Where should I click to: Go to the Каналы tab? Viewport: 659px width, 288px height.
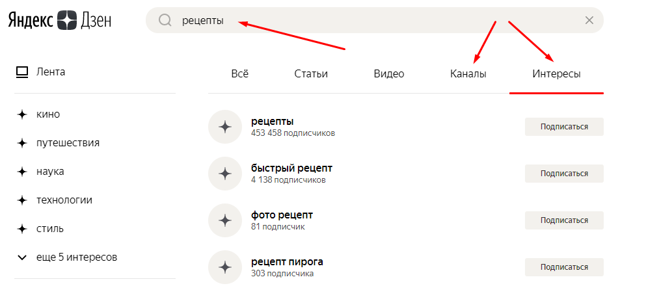(x=468, y=73)
